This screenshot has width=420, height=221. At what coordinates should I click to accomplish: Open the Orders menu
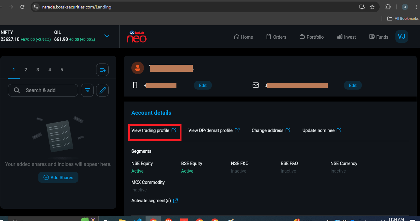tap(276, 37)
